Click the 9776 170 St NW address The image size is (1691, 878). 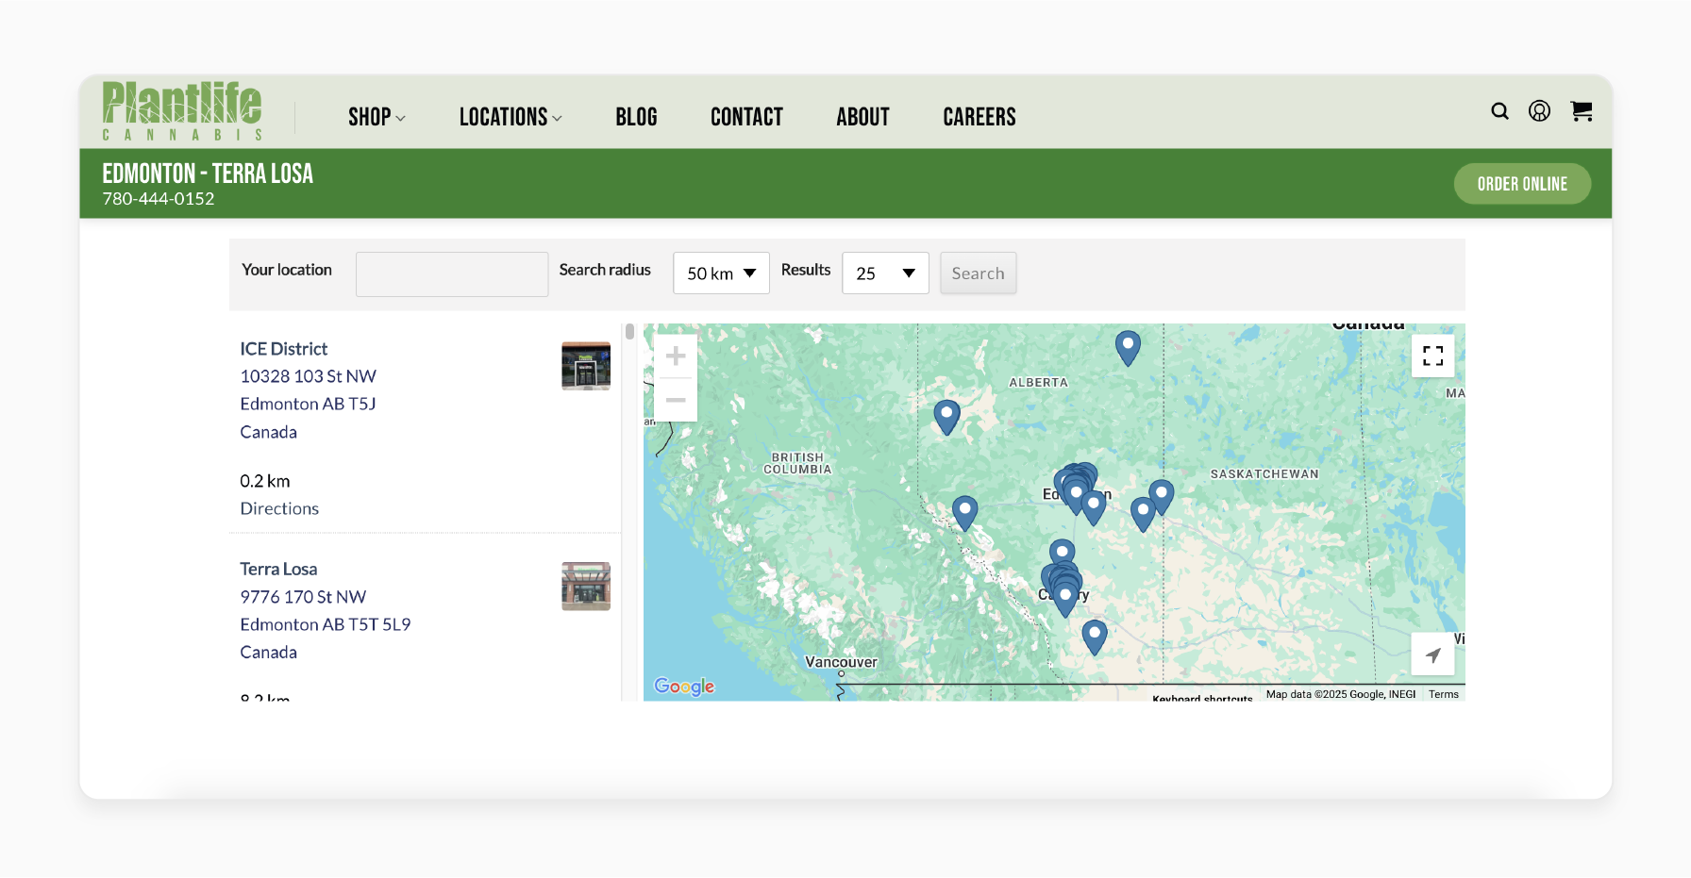tap(303, 597)
